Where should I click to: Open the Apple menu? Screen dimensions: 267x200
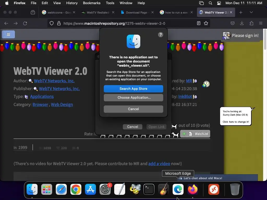pos(7,3)
